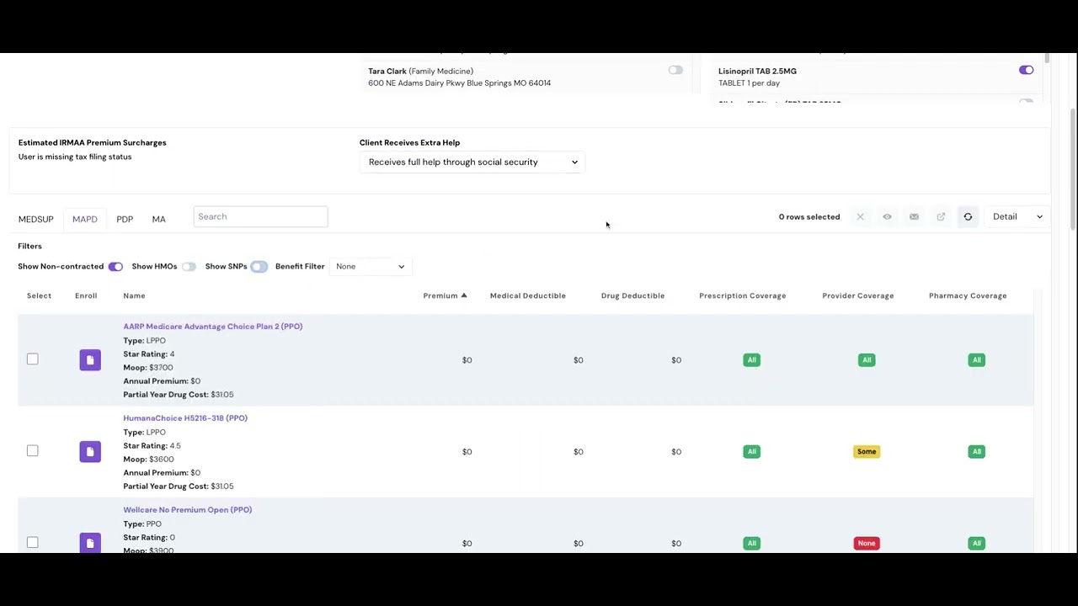Switch to the MEDSUP tab
The height and width of the screenshot is (606, 1078).
pyautogui.click(x=36, y=220)
